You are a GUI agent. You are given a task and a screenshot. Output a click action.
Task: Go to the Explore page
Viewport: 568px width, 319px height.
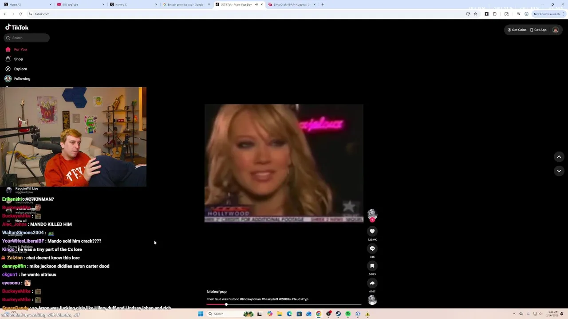(16, 69)
